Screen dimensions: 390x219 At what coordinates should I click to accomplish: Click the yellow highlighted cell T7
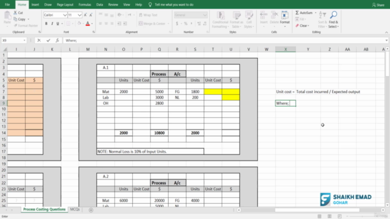point(213,92)
